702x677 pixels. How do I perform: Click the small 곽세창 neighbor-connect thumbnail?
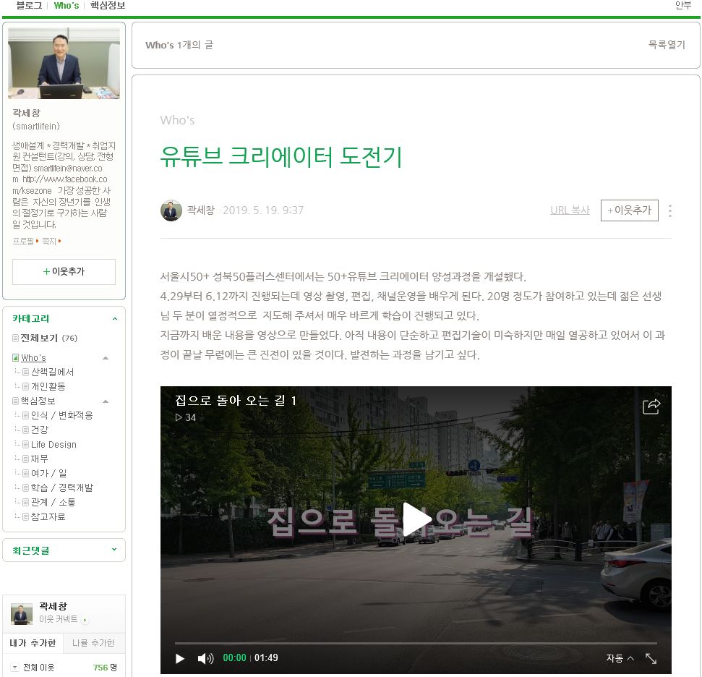coord(22,614)
